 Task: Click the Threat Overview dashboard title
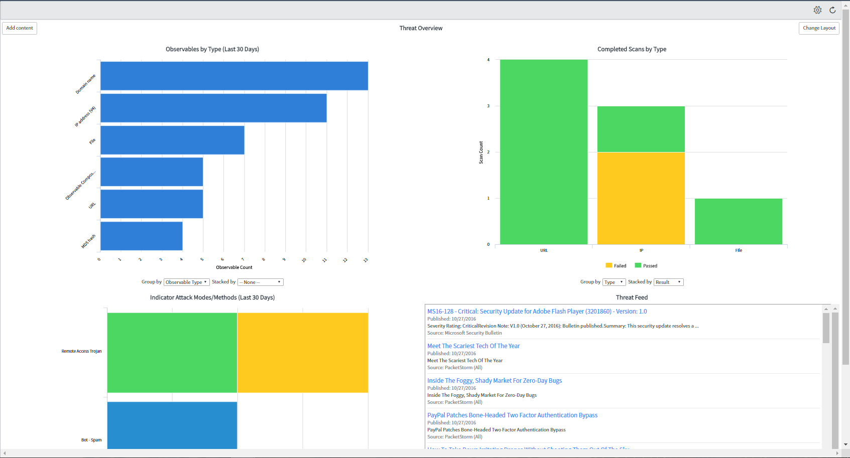click(x=421, y=28)
